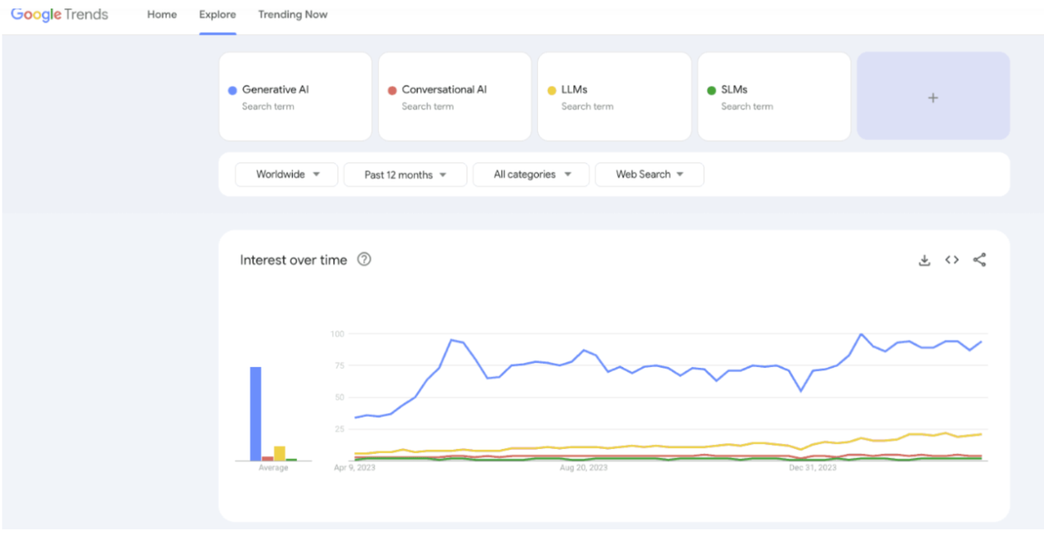Select the Conversational AI search term card
Image resolution: width=1044 pixels, height=539 pixels.
pyautogui.click(x=455, y=97)
